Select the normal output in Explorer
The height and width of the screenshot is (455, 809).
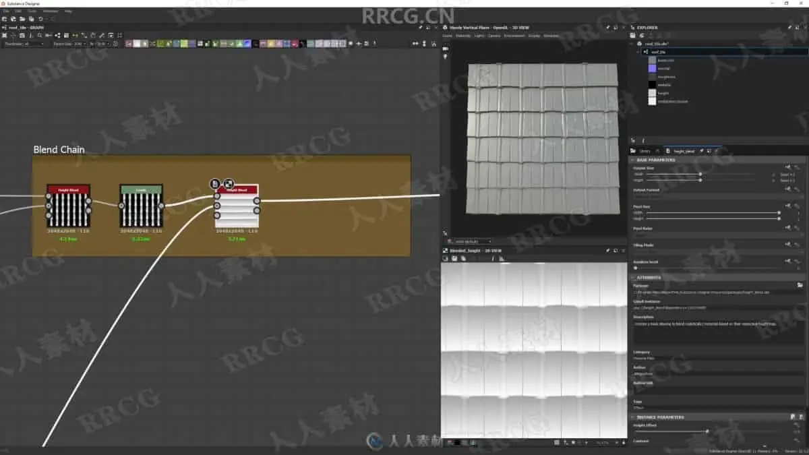[x=664, y=68]
